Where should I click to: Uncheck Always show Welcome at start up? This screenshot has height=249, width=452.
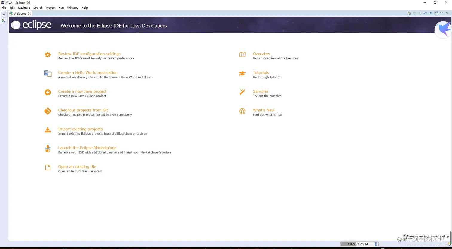coord(404,236)
